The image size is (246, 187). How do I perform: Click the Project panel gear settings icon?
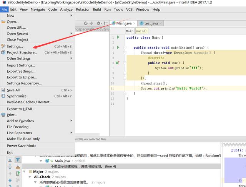(99, 23)
